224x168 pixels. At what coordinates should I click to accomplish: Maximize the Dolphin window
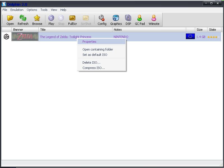click(x=211, y=3)
